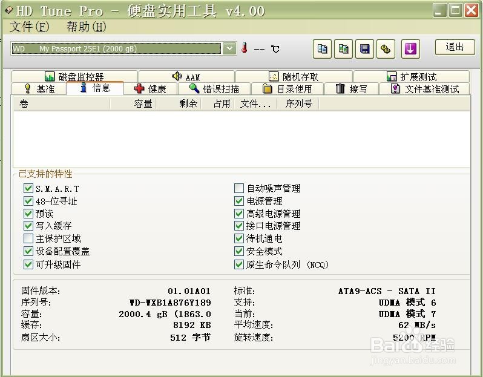Image resolution: width=483 pixels, height=377 pixels.
Task: Click the HD Tune app icon in title bar
Action: [9, 11]
